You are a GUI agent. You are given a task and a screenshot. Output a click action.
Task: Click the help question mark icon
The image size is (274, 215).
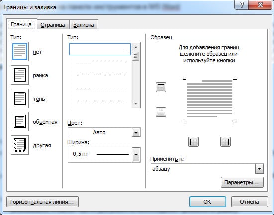[242, 5]
